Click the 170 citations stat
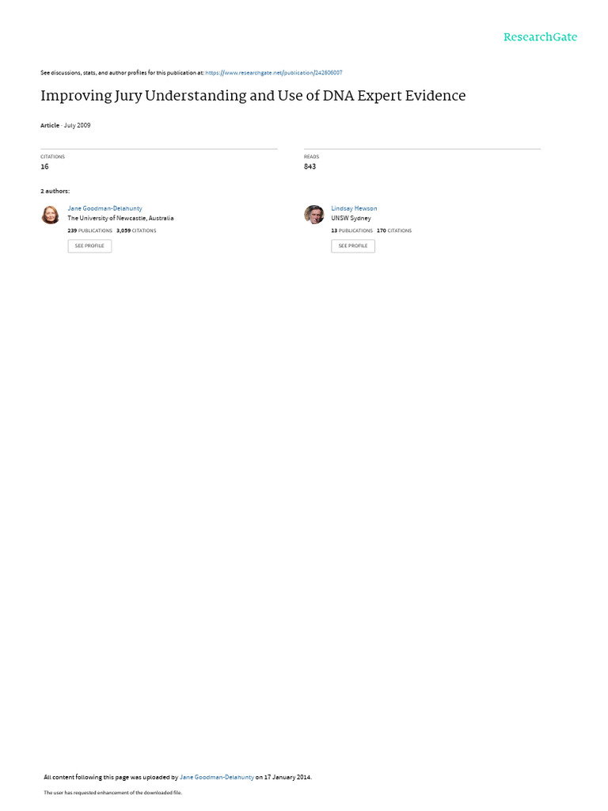 (x=394, y=230)
